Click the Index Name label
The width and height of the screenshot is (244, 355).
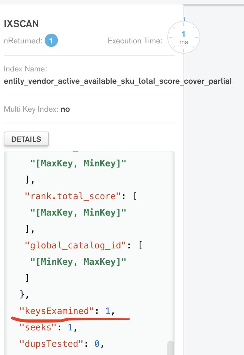tap(25, 69)
